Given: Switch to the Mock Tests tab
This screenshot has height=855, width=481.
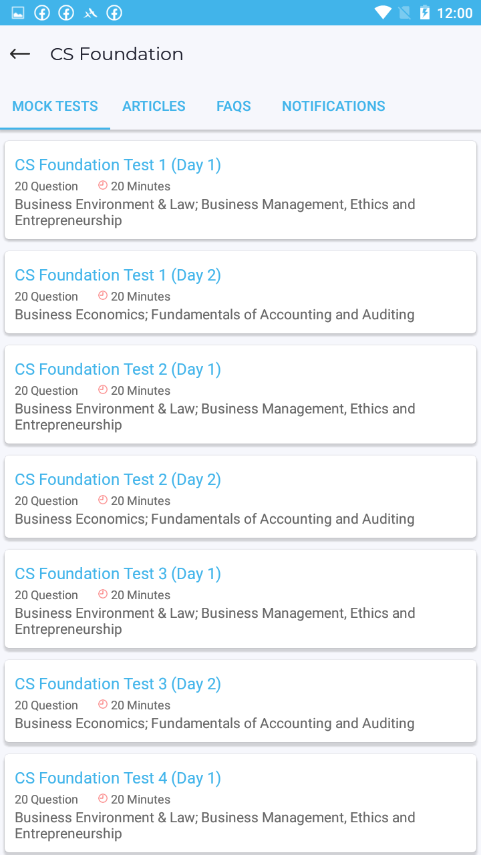Looking at the screenshot, I should coord(55,106).
